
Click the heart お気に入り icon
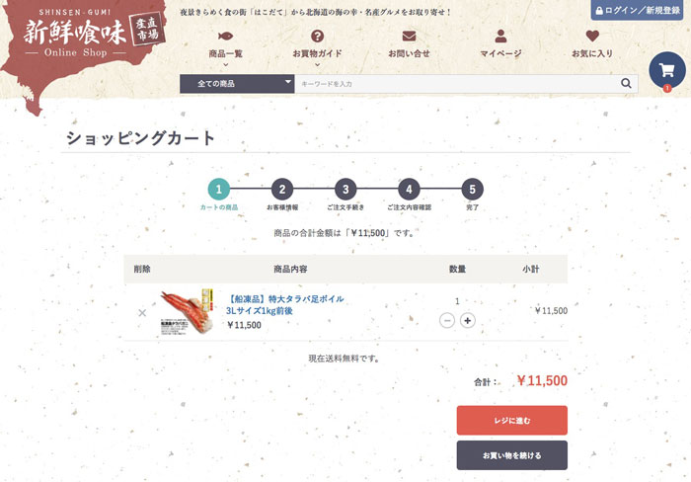[x=592, y=36]
